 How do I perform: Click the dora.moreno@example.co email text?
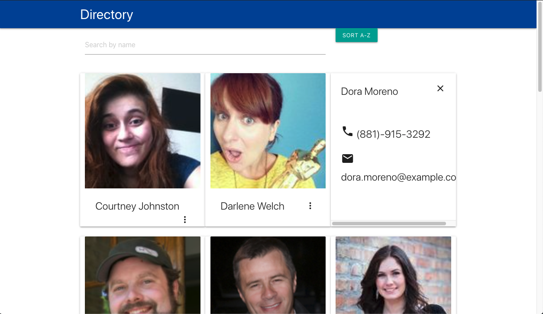click(x=398, y=177)
